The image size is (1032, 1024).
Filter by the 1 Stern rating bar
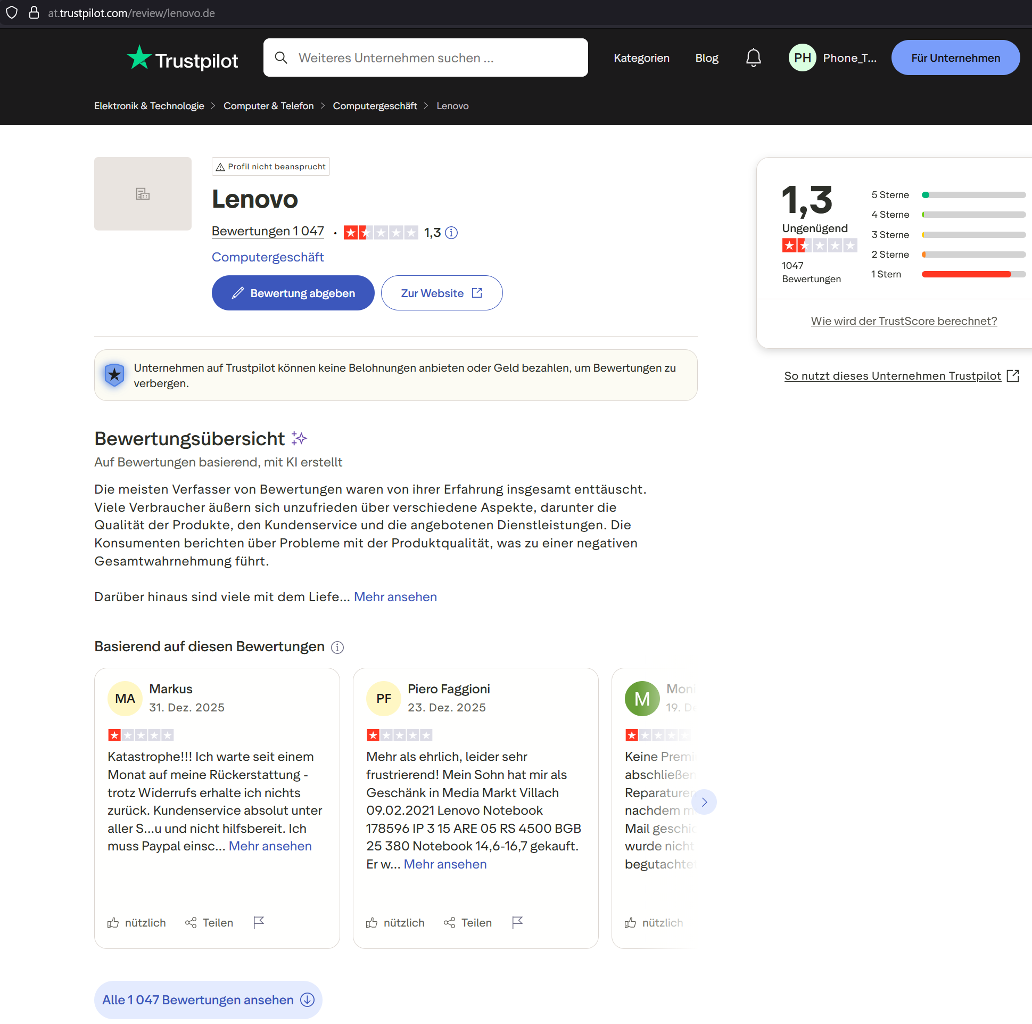947,274
